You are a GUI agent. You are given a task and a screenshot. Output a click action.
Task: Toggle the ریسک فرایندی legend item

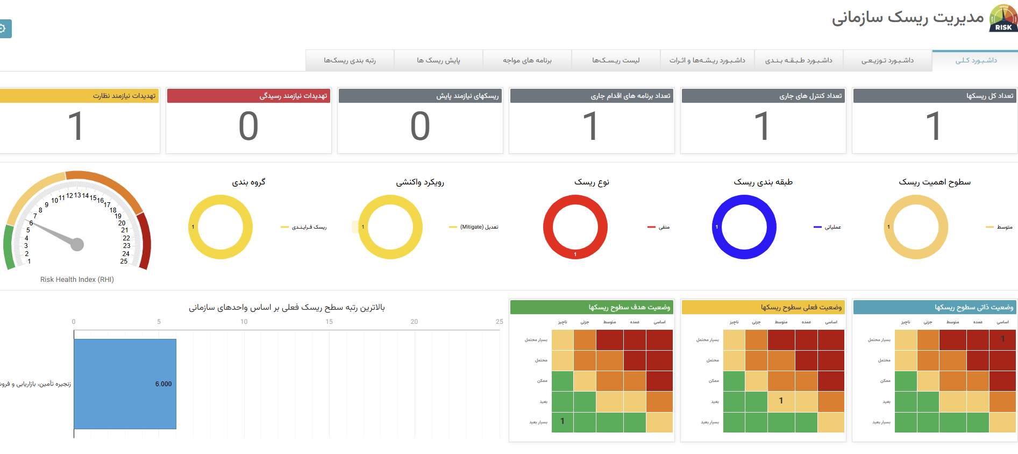click(x=304, y=227)
